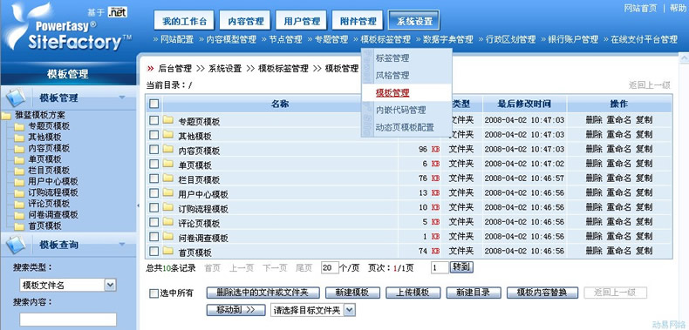The width and height of the screenshot is (689, 330).
Task: Switch to the 内容管理 top tab
Action: [246, 21]
